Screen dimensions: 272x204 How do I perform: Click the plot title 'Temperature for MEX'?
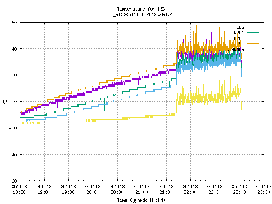(x=141, y=9)
